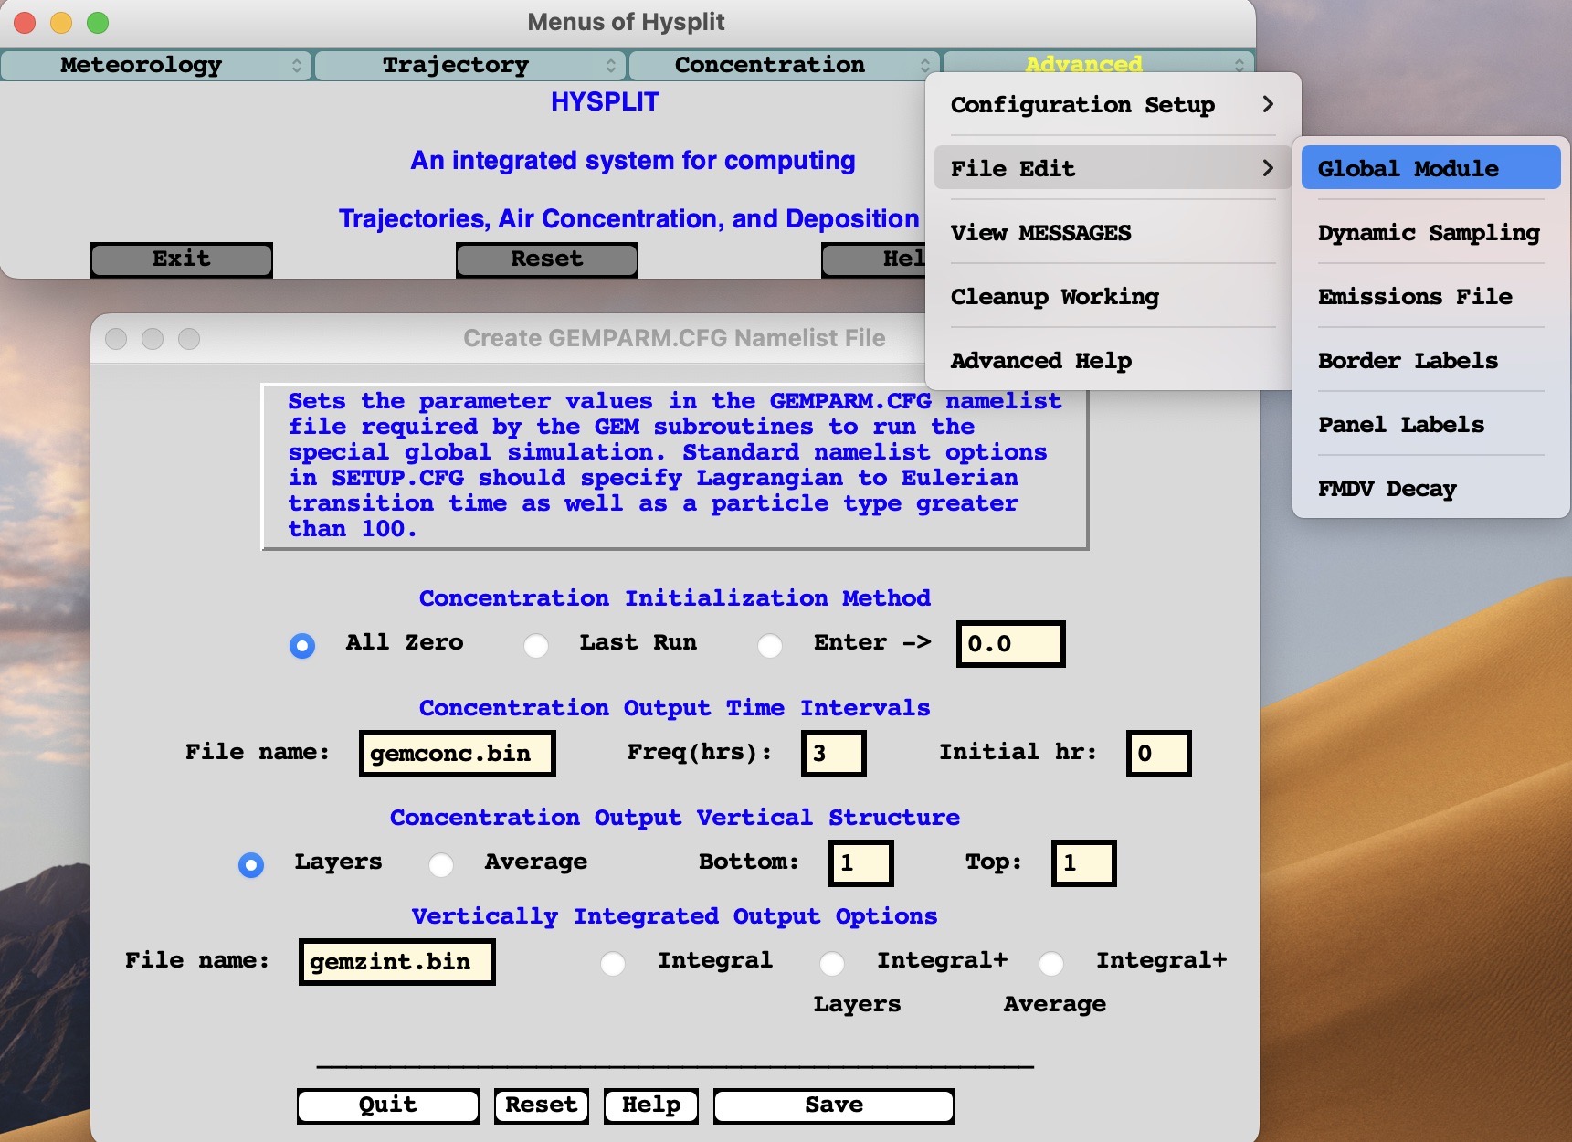1572x1142 pixels.
Task: Select File Edit menu entry
Action: [x=1113, y=168]
